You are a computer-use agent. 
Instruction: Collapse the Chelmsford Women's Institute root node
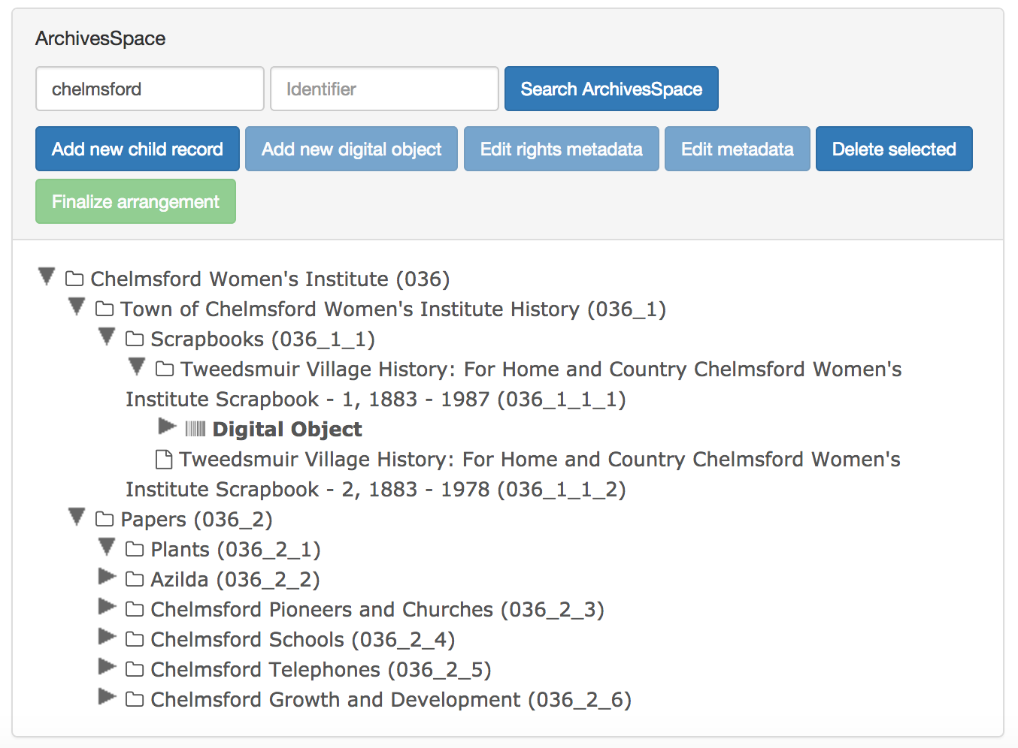[47, 277]
